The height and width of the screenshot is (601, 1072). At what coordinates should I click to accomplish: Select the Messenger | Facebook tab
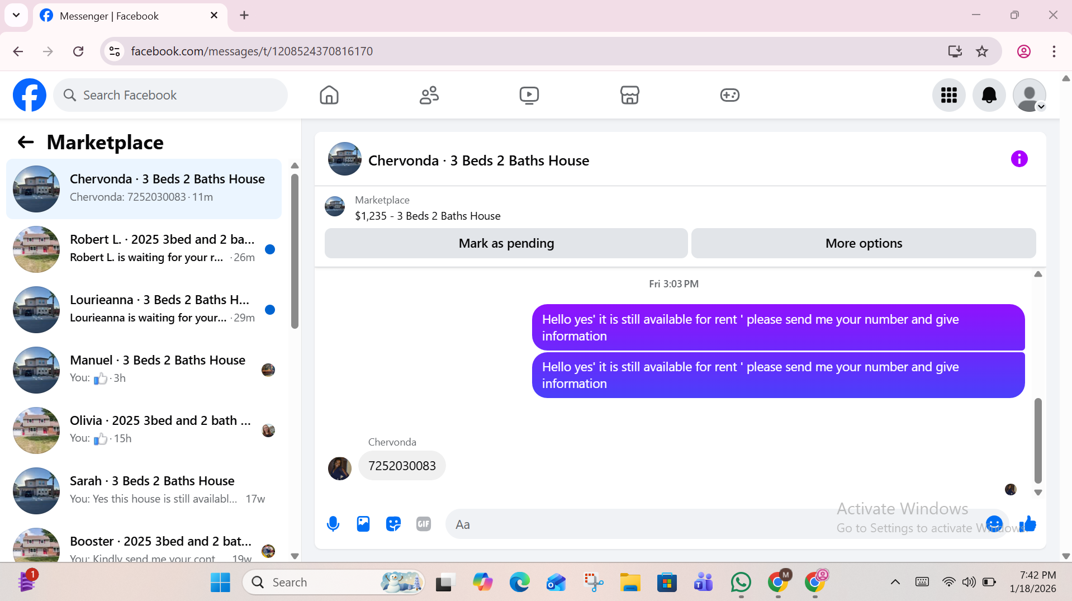tap(130, 16)
